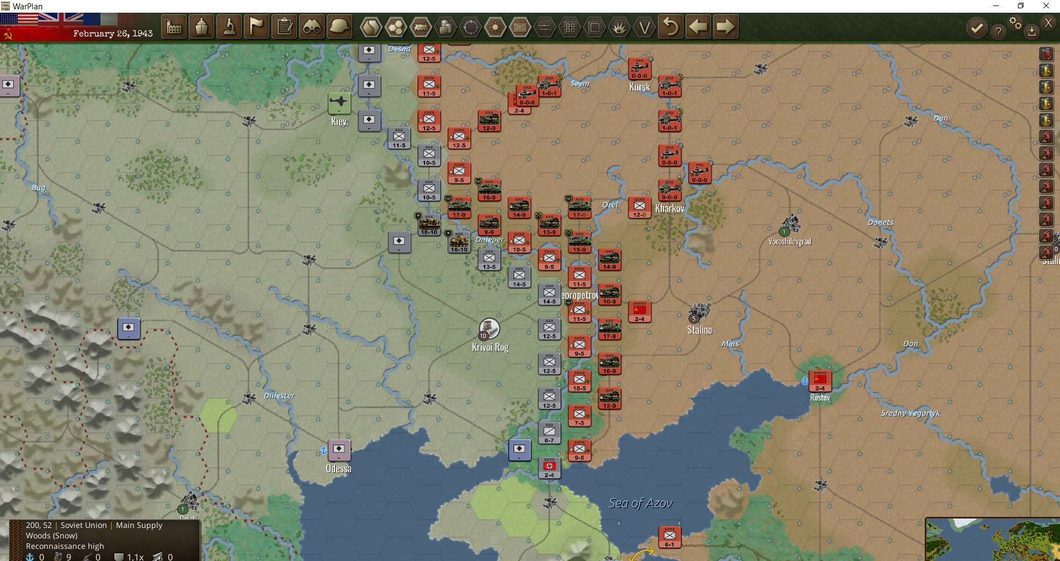Open the research microscope screen
Image resolution: width=1060 pixels, height=561 pixels.
coord(229,26)
